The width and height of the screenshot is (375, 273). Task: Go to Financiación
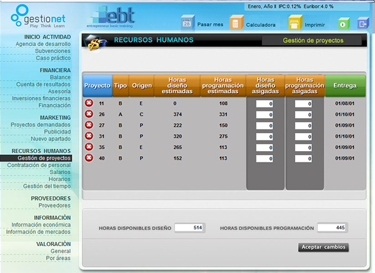point(54,105)
